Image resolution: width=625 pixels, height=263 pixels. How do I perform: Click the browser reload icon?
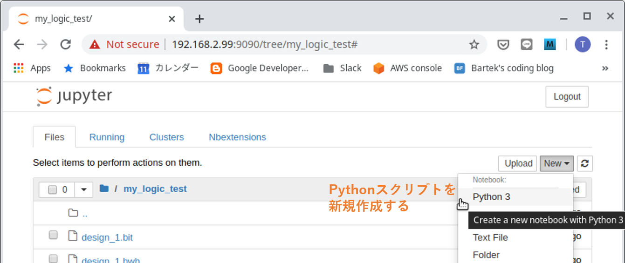(x=66, y=44)
